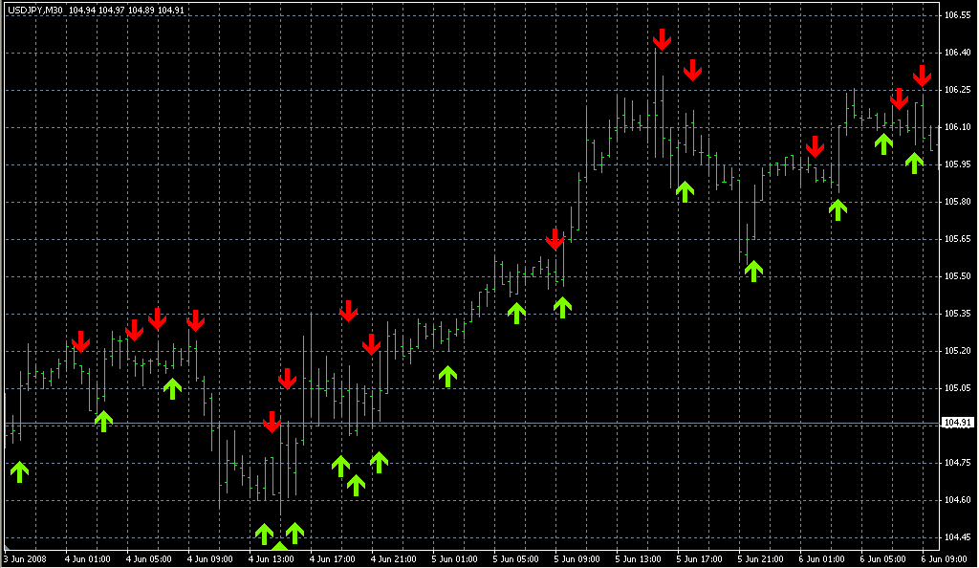Image resolution: width=979 pixels, height=568 pixels.
Task: Click the current price label 104.91
Action: (957, 423)
